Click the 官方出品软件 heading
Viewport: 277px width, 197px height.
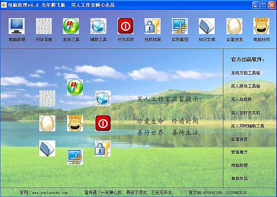248,59
